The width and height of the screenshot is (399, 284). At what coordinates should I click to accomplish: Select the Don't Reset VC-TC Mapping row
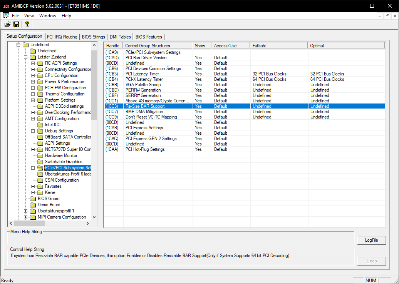[245, 117]
